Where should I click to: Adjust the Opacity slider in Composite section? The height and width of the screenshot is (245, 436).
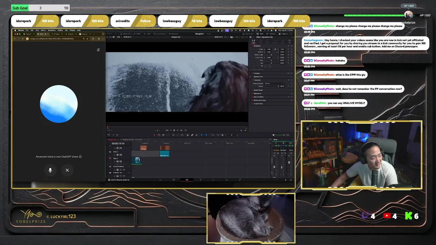(x=271, y=86)
